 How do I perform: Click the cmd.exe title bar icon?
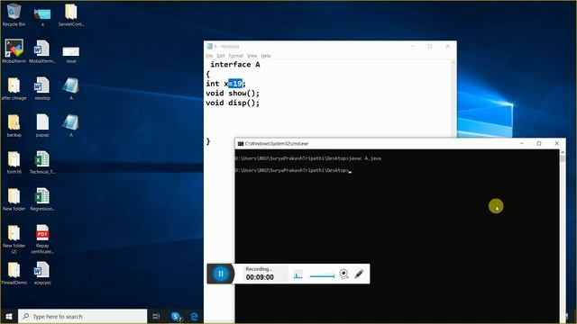(x=241, y=144)
